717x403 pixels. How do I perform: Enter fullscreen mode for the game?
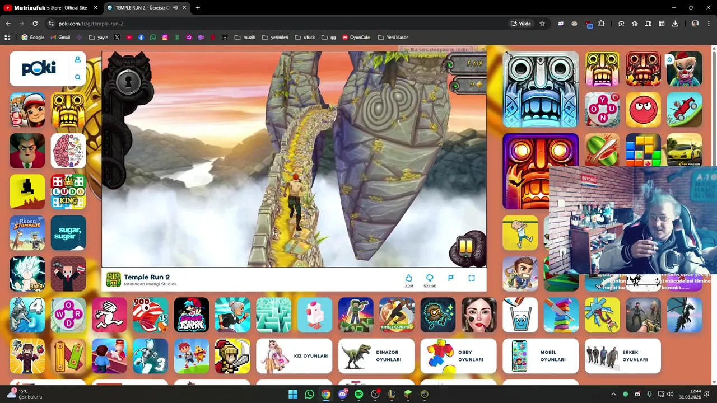tap(472, 278)
